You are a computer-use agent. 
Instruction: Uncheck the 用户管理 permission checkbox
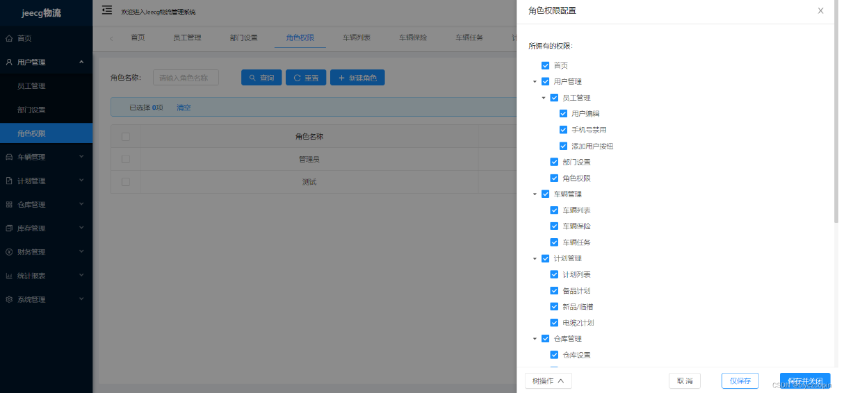[546, 81]
